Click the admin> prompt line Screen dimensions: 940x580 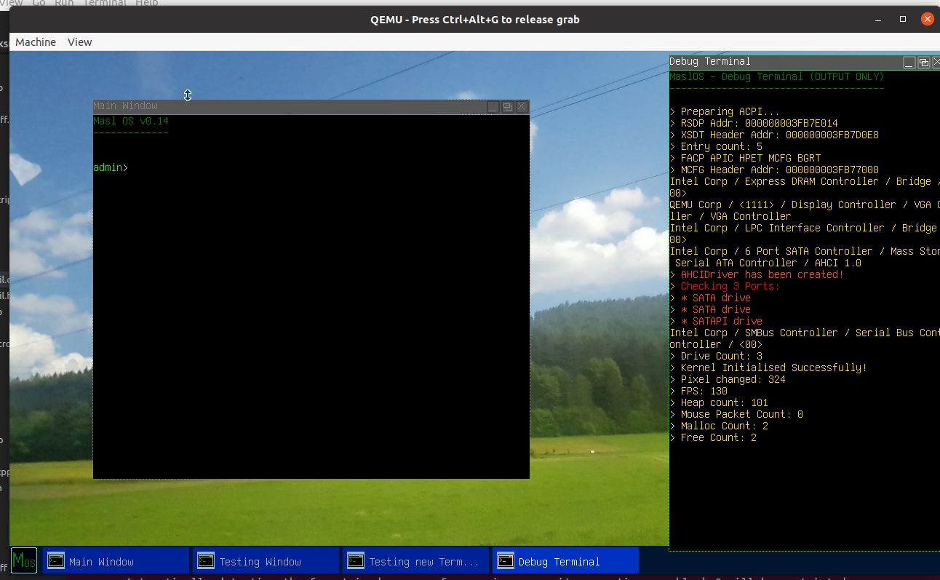110,167
